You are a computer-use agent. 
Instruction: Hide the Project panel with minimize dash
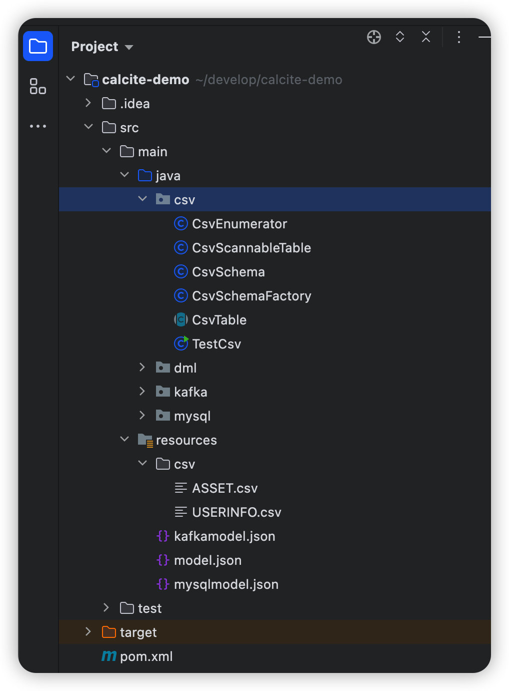pyautogui.click(x=484, y=37)
